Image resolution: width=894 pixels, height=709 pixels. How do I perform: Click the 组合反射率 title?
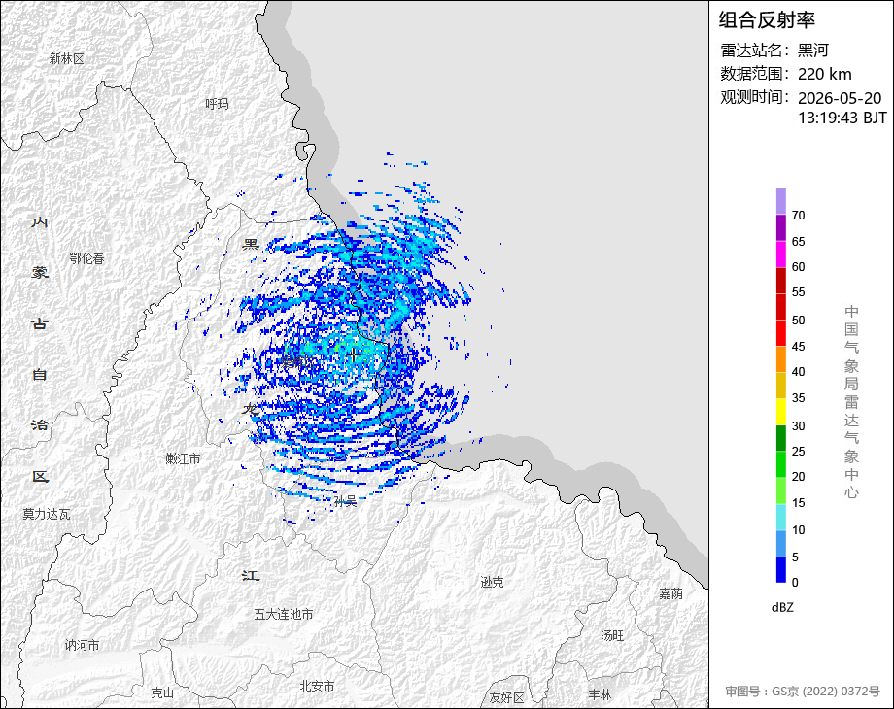[767, 20]
